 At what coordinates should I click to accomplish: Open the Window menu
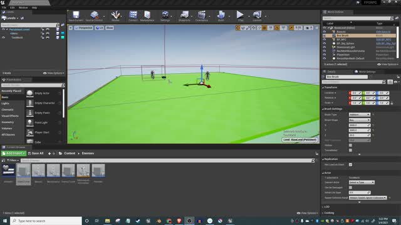23,7
